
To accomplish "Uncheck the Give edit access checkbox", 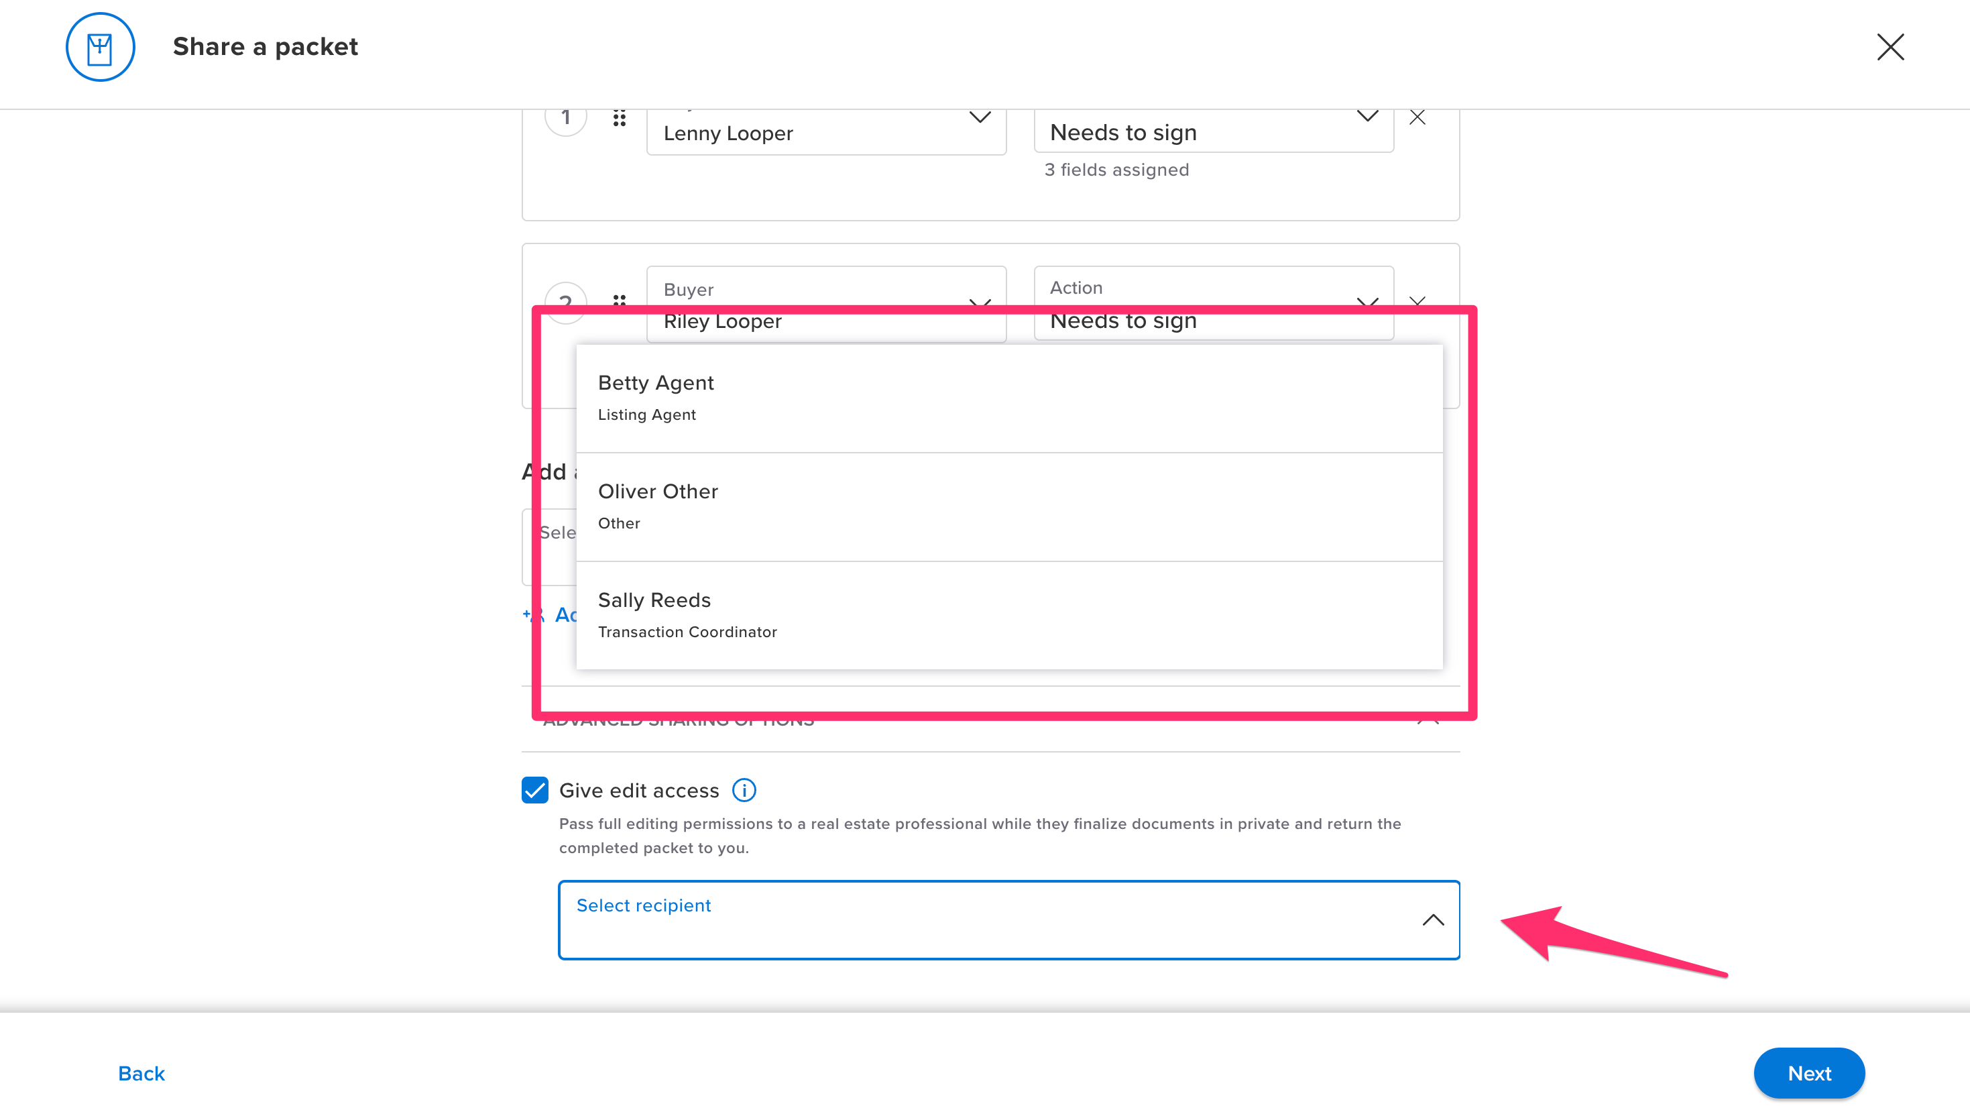I will point(535,790).
